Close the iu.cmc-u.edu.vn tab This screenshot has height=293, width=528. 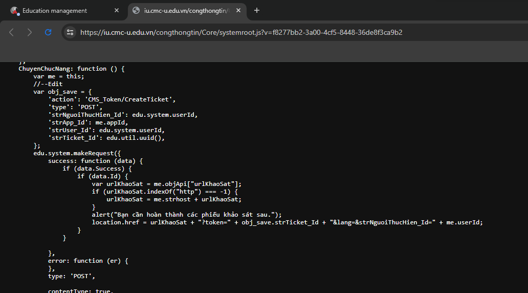[238, 11]
